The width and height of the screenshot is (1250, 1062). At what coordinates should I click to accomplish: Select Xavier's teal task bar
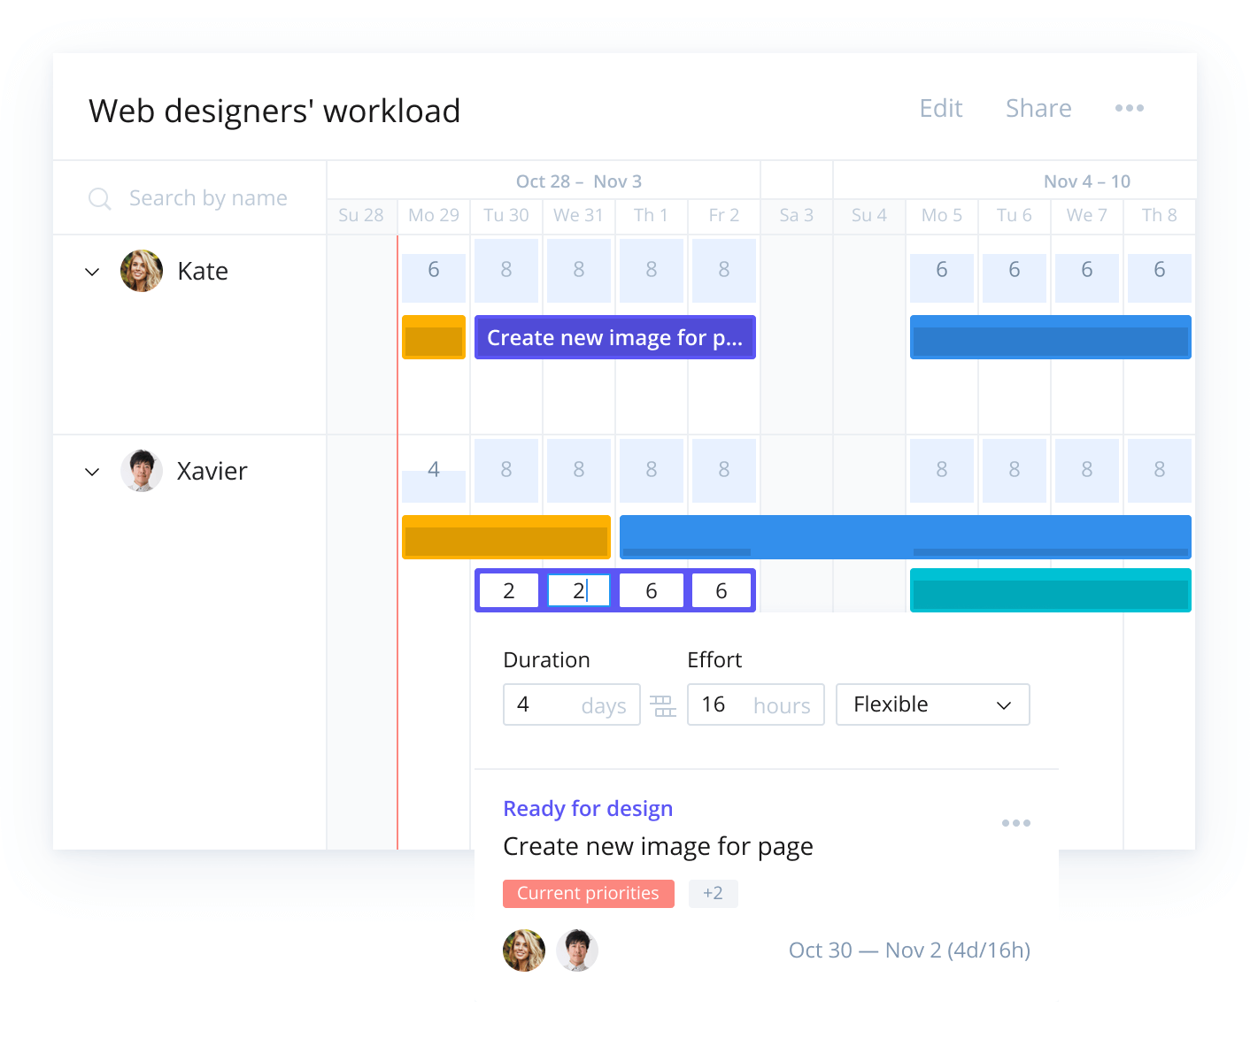pos(1051,590)
